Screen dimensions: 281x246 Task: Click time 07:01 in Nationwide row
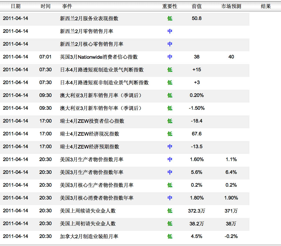pos(45,57)
